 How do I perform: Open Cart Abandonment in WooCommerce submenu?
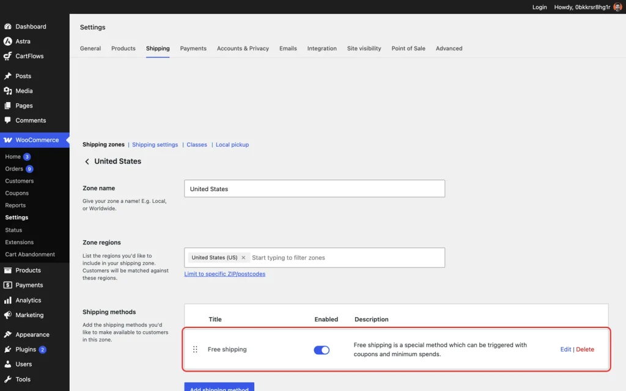[30, 254]
